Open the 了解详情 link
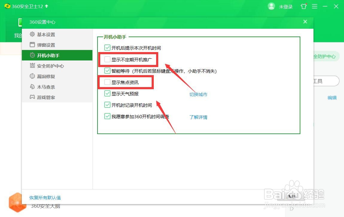Screen dimensions: 344x217 [198, 117]
